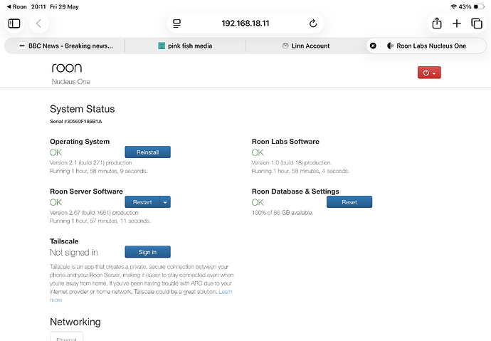This screenshot has width=491, height=341.
Task: Open the red power dropdown button
Action: pyautogui.click(x=429, y=73)
